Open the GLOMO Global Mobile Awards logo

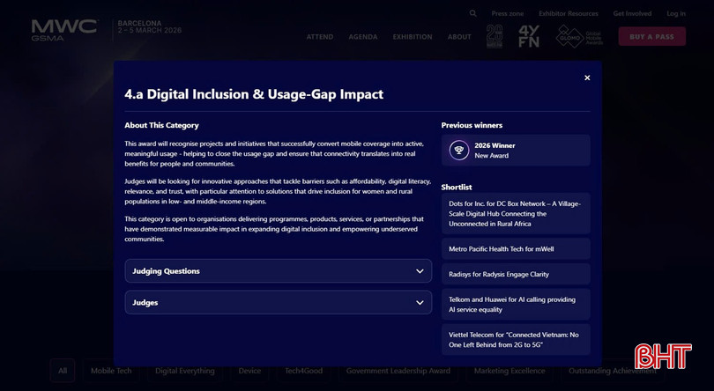coord(578,36)
